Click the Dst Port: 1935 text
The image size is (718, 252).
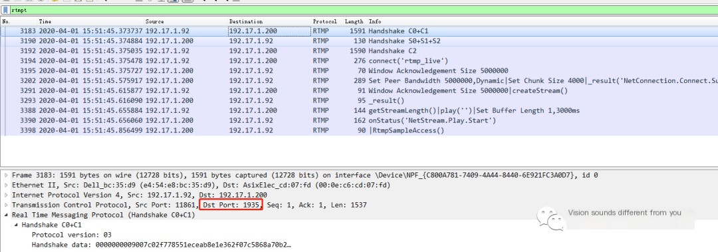tap(231, 205)
